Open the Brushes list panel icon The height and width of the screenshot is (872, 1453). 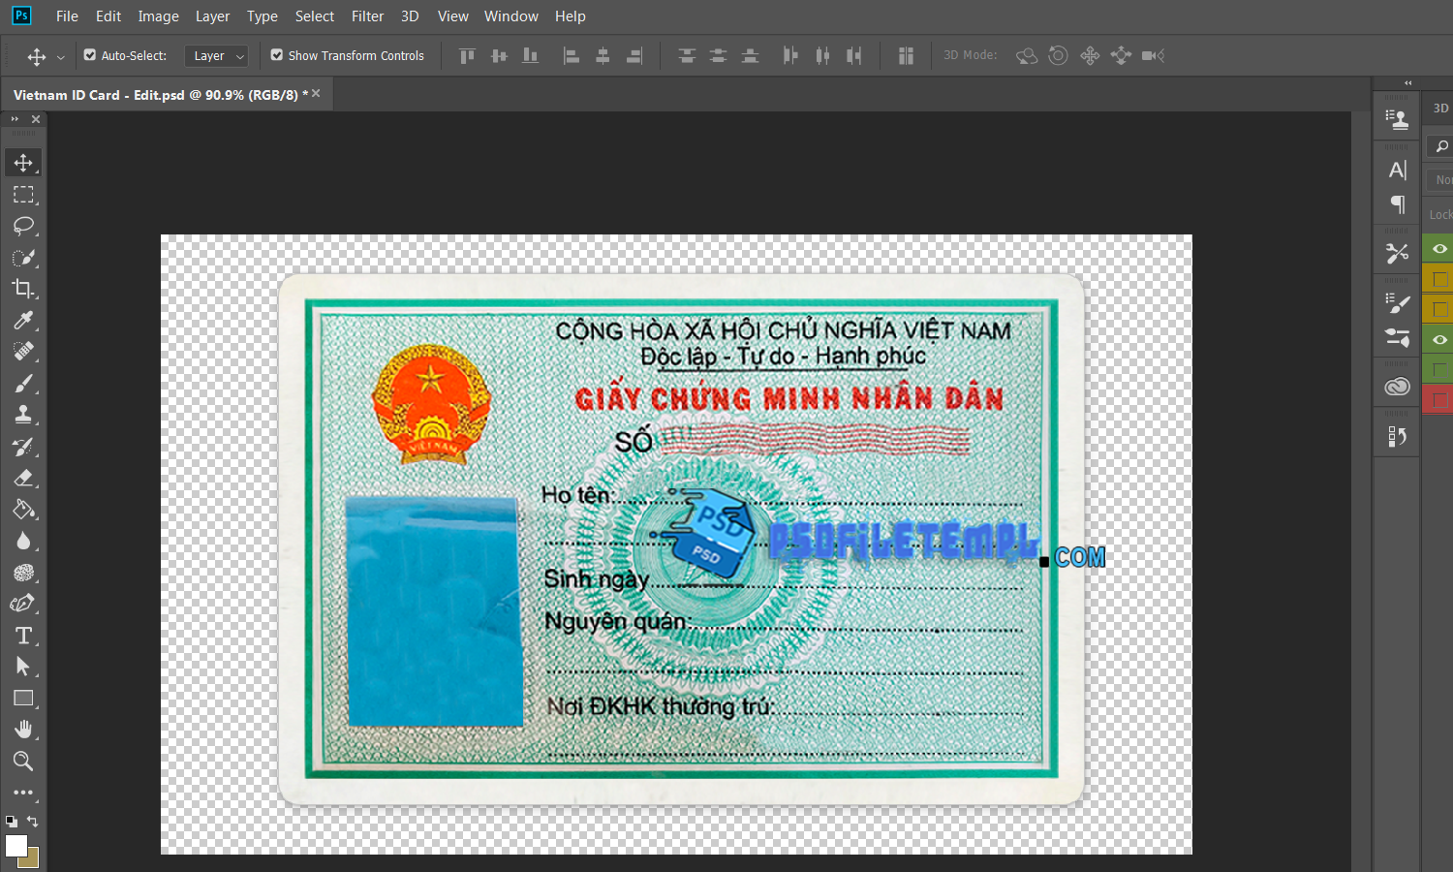click(x=1397, y=303)
